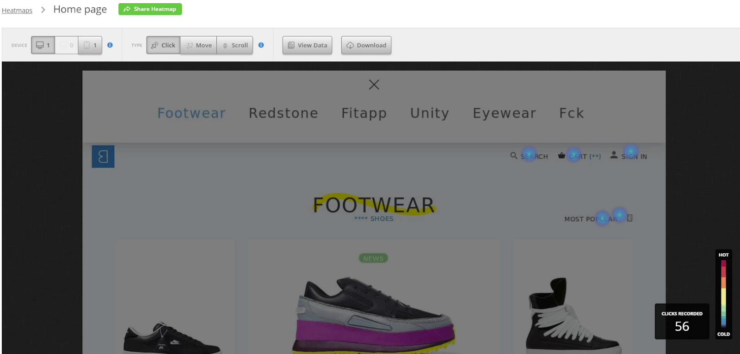Open the black low-top sneaker image

point(172,337)
